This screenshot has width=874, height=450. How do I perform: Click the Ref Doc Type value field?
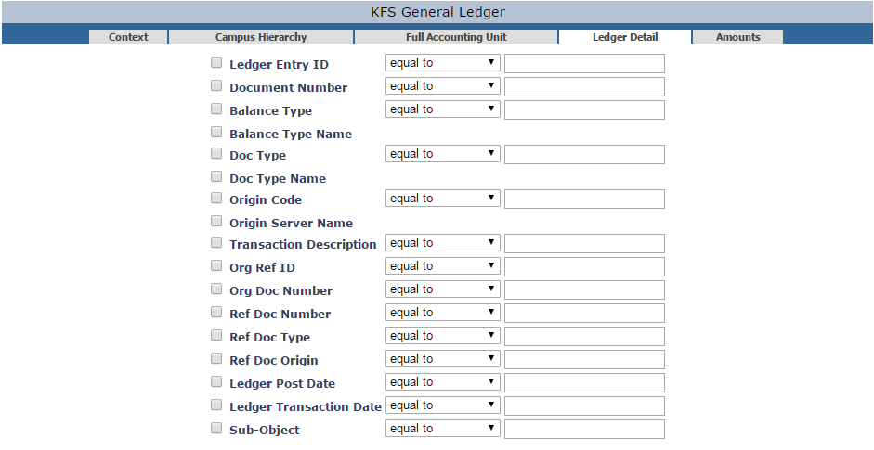coord(585,337)
